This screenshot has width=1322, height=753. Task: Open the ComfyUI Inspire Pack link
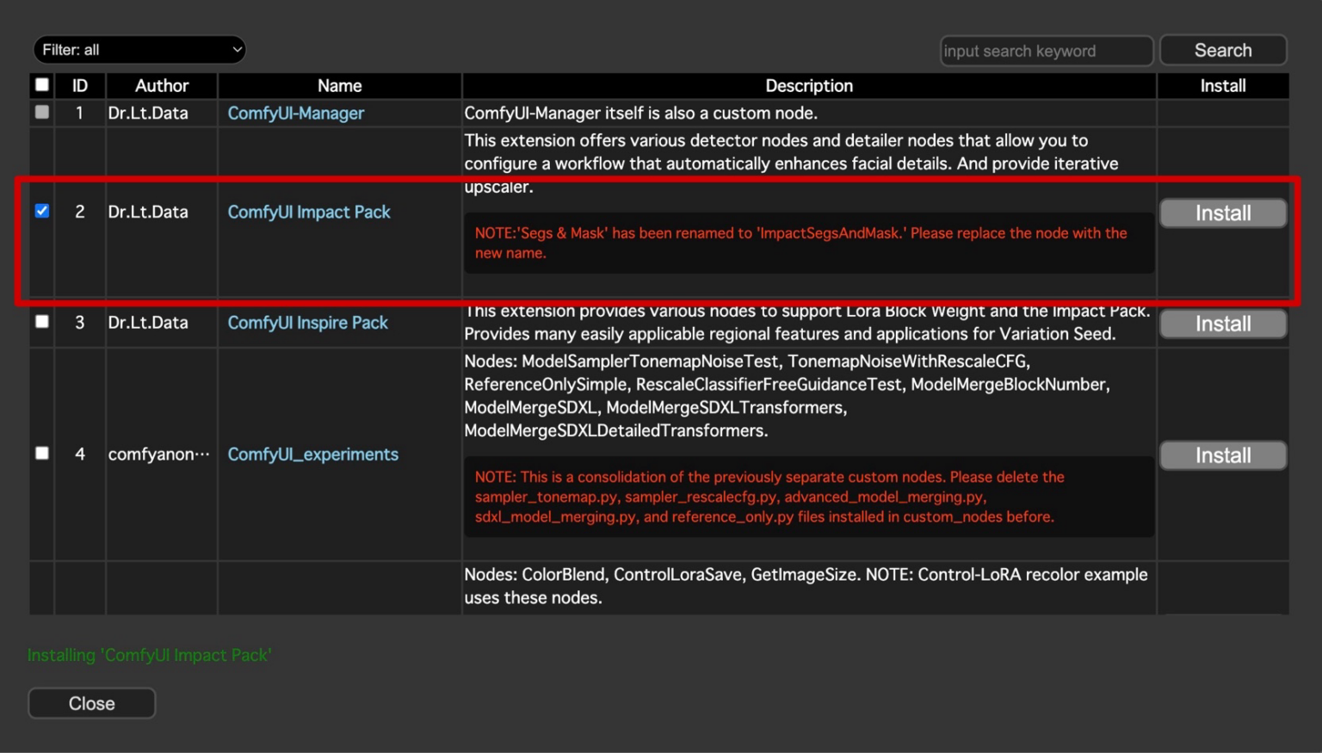[x=307, y=323]
